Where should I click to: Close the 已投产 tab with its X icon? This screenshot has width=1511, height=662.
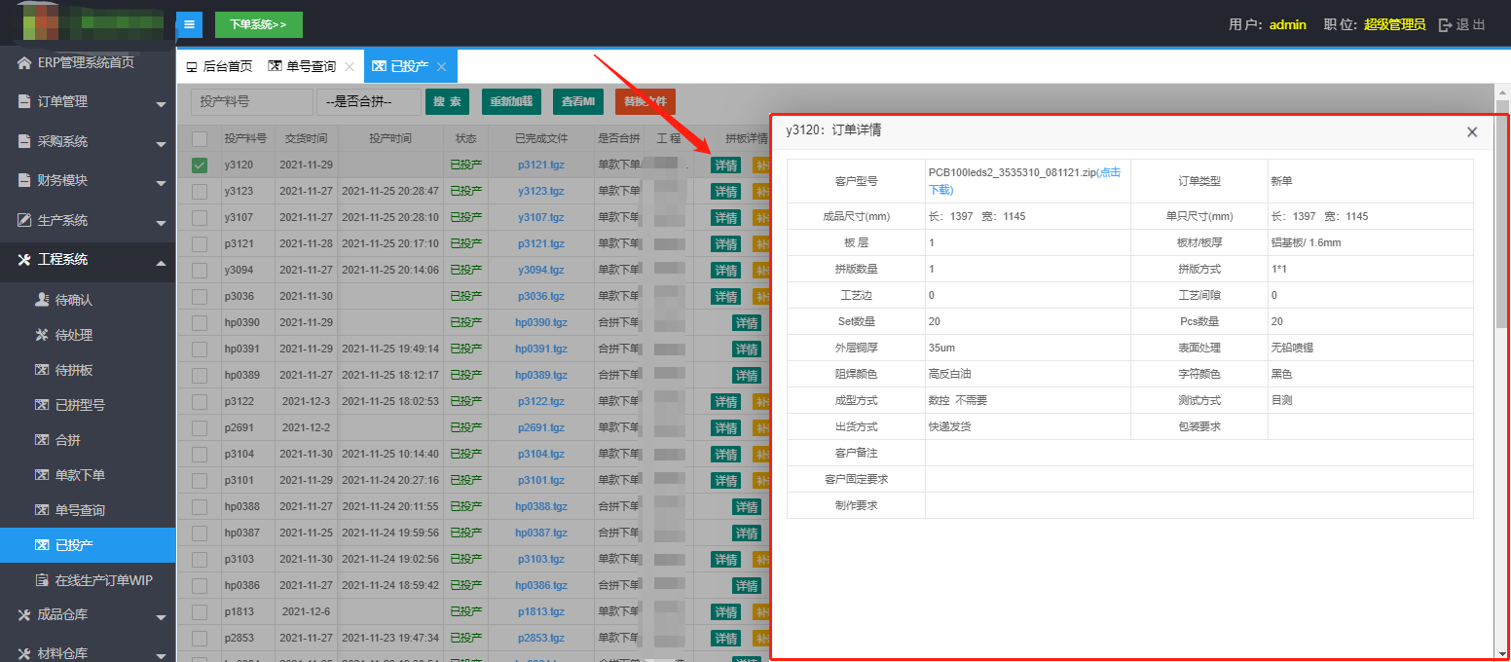pos(441,67)
